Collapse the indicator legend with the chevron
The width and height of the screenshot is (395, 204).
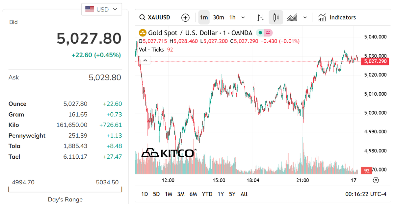(x=145, y=60)
